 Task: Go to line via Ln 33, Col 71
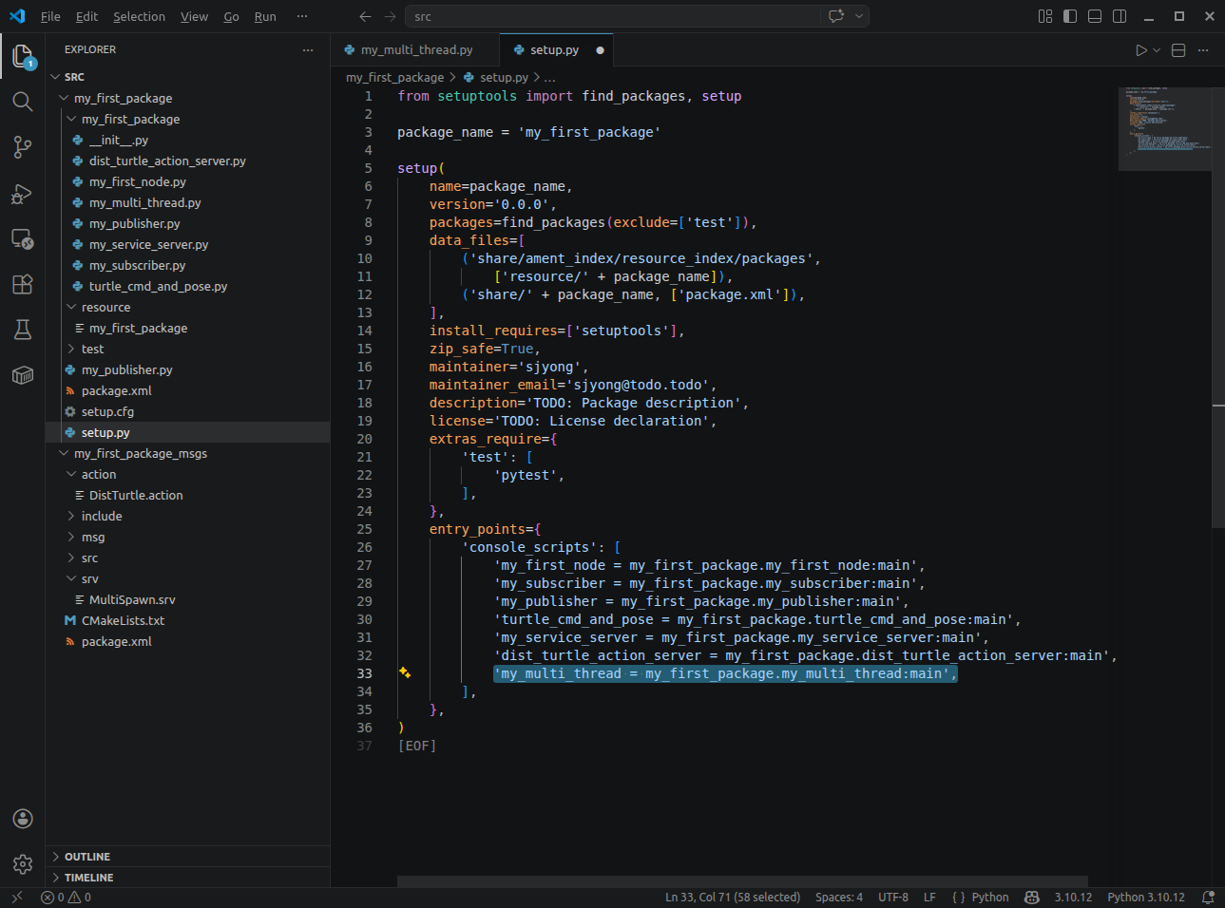pyautogui.click(x=733, y=898)
